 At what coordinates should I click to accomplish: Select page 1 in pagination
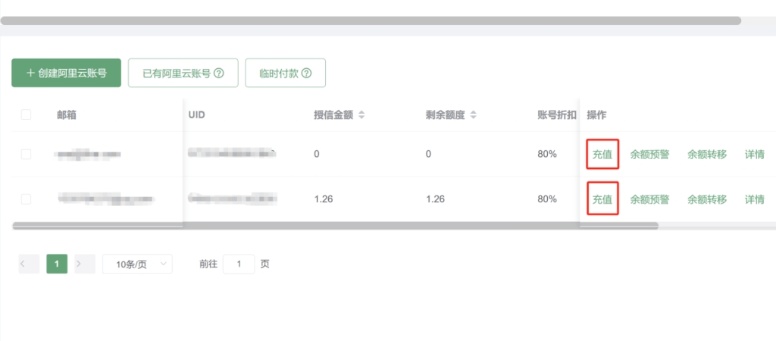click(57, 264)
